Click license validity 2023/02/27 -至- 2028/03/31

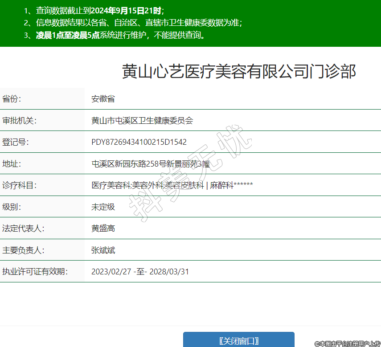pos(140,271)
